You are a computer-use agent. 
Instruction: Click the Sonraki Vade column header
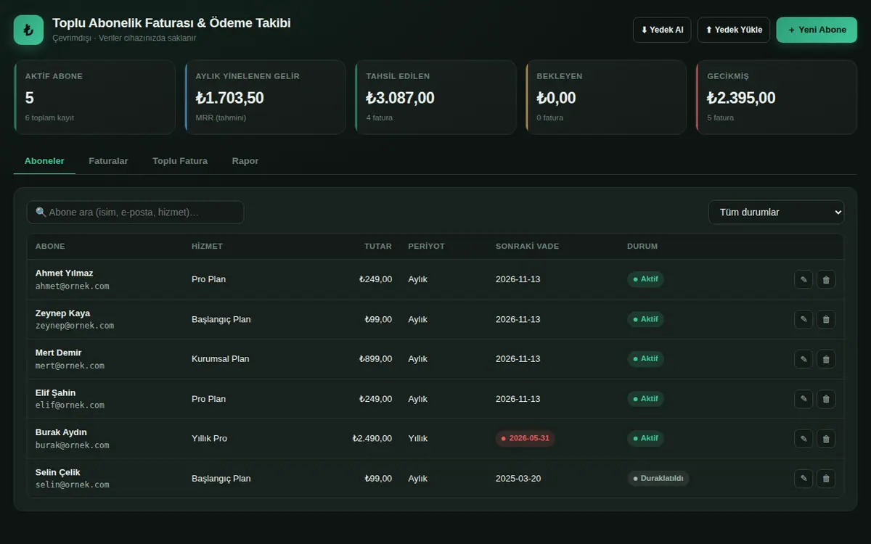tap(527, 247)
